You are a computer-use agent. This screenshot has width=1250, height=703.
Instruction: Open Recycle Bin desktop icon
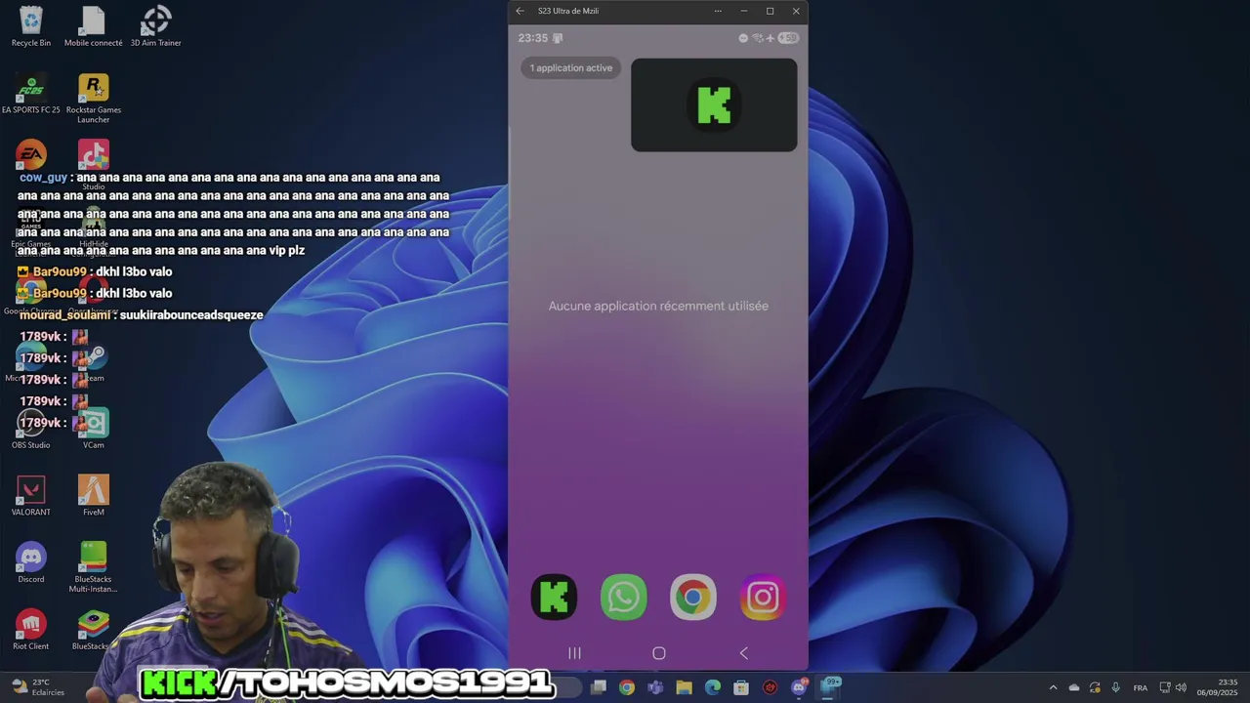pyautogui.click(x=31, y=26)
